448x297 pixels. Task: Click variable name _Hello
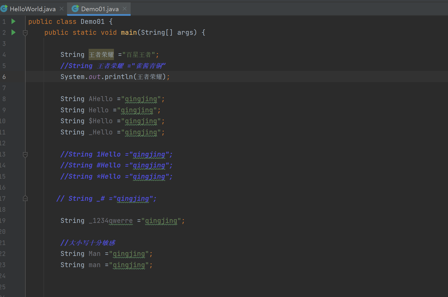pos(101,132)
